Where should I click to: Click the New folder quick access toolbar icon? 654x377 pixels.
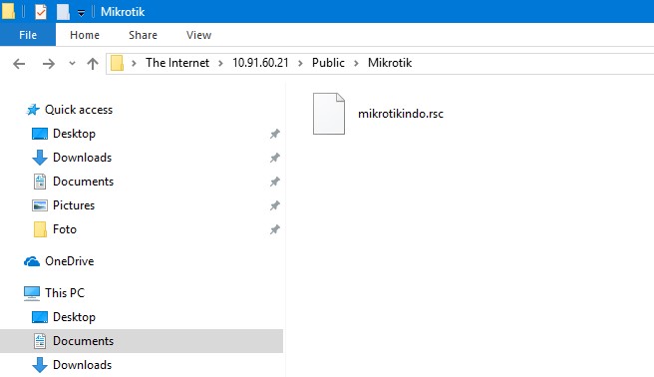click(64, 12)
